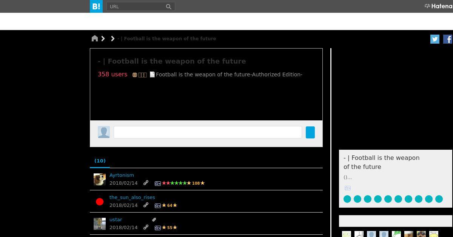Viewport: 453px width, 237px height.
Task: Add a star to ustar's comment
Action: [x=158, y=228]
